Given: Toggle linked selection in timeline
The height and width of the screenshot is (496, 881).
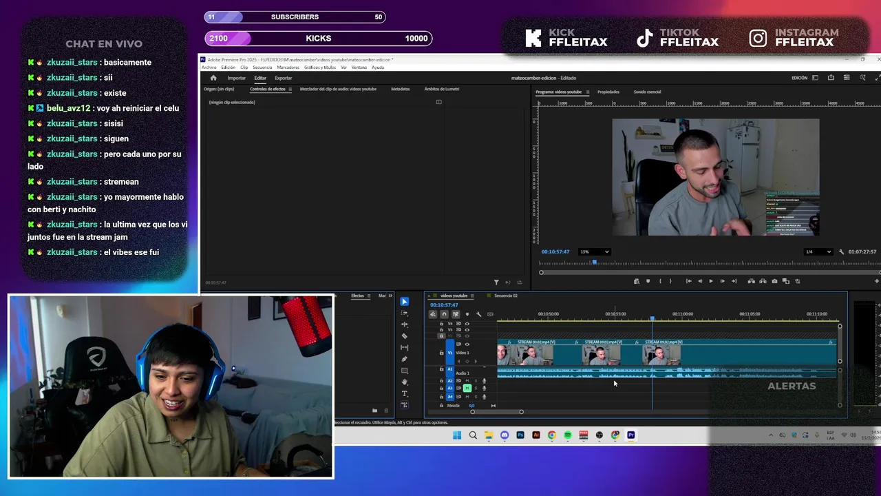Looking at the screenshot, I should coord(456,314).
